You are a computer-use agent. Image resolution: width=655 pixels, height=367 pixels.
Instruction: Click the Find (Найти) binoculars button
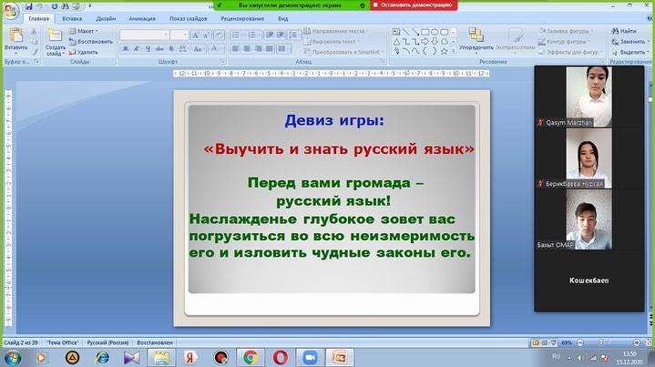tap(625, 31)
